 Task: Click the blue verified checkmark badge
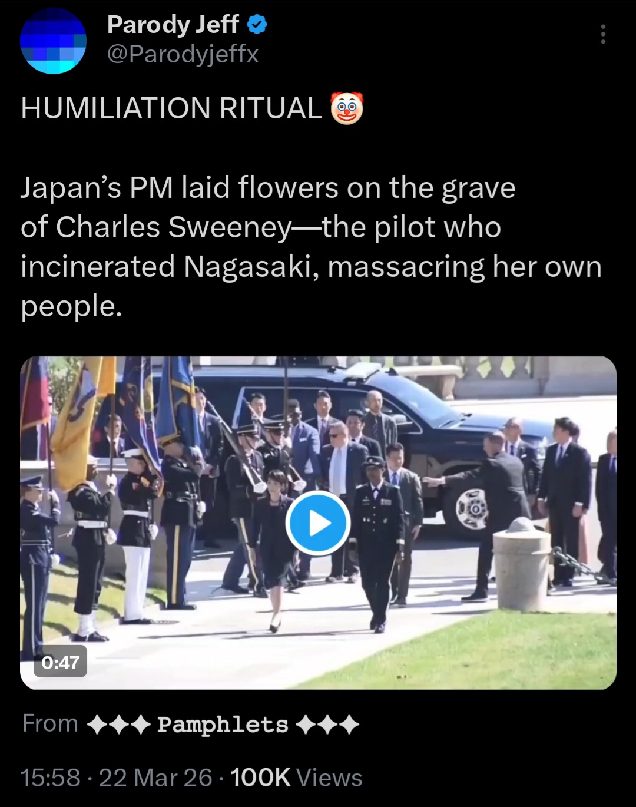click(257, 25)
